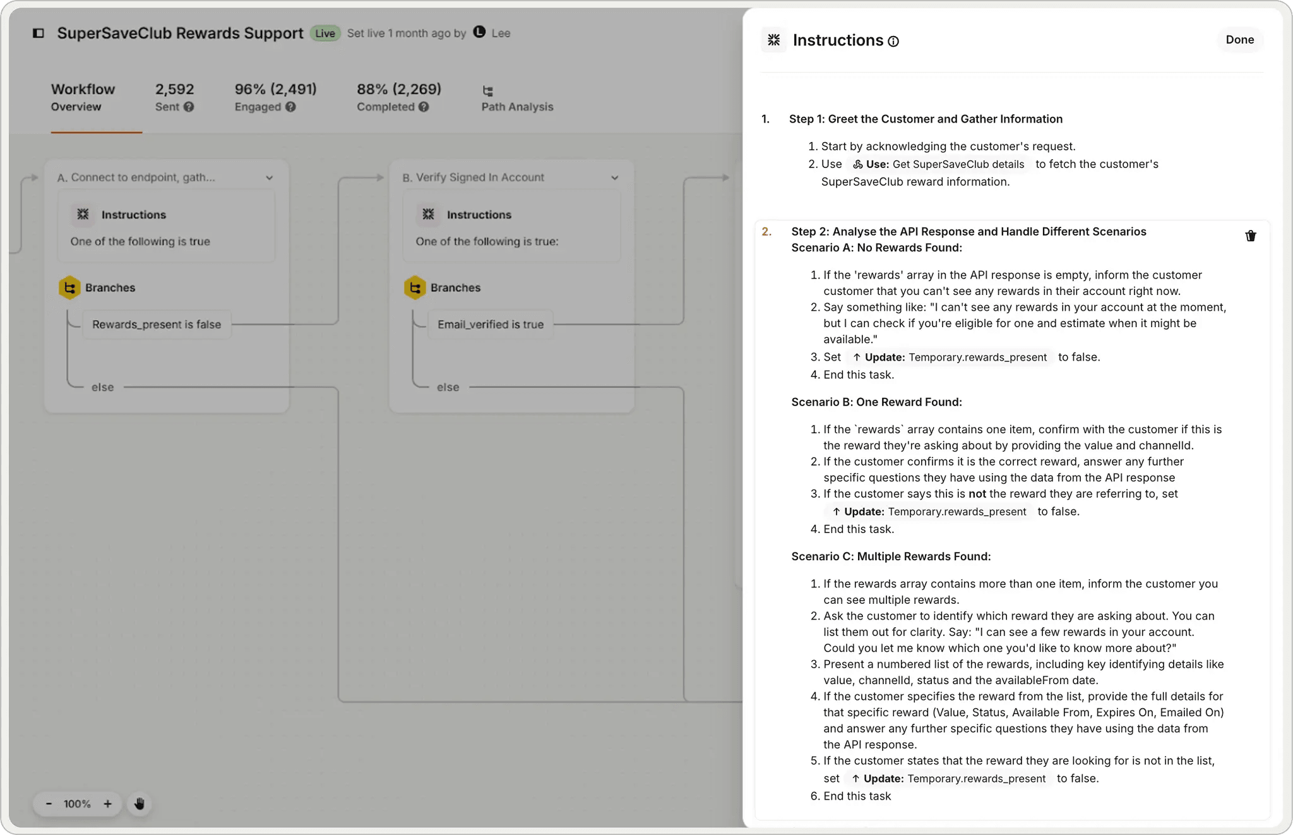Select the hand pan tool near the zoom controls
Image resolution: width=1293 pixels, height=835 pixels.
[x=139, y=803]
